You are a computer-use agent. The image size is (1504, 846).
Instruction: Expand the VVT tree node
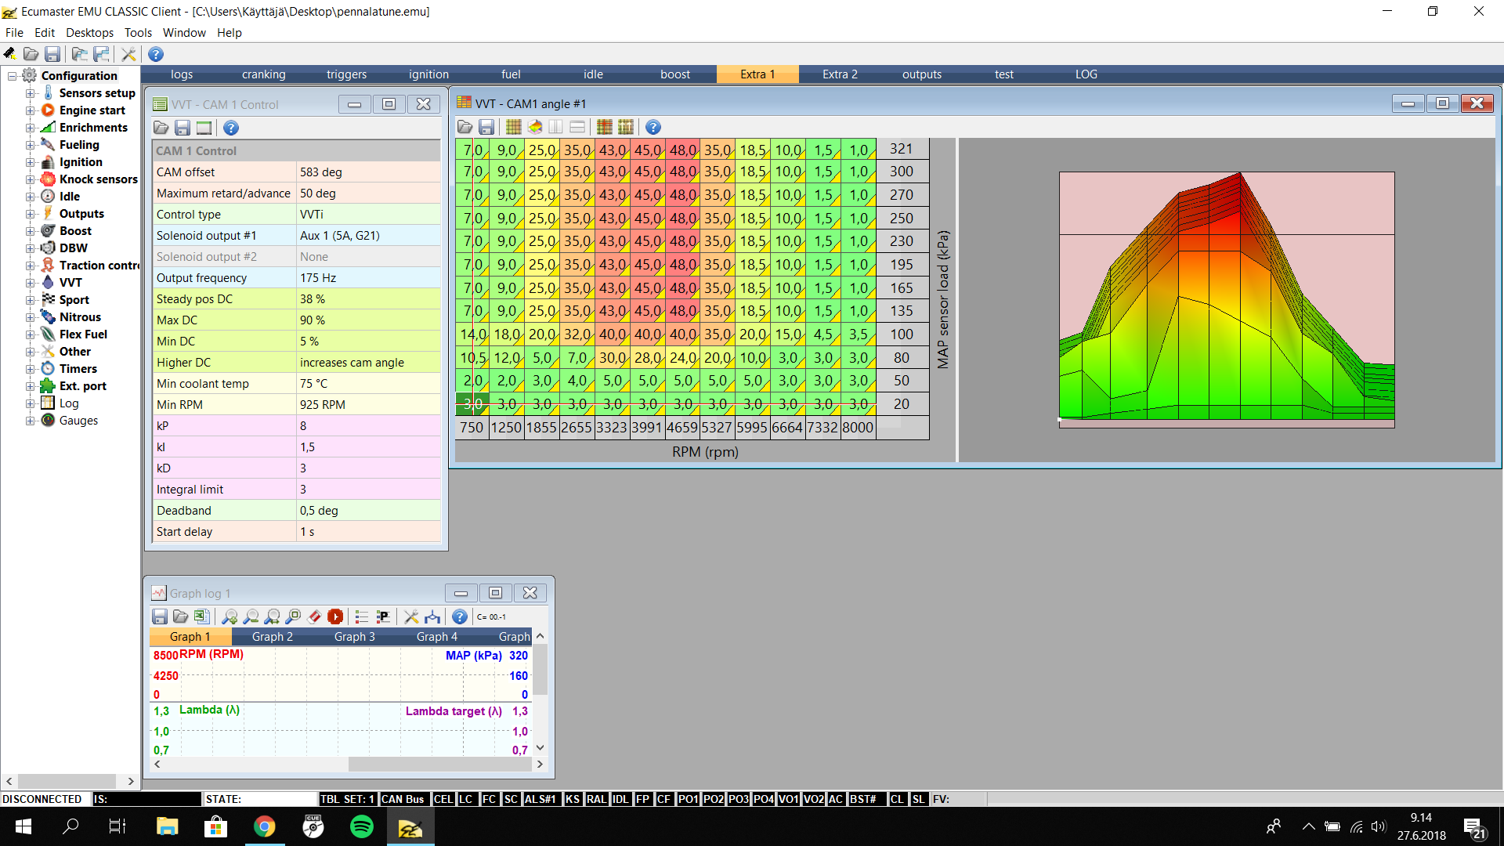(30, 283)
